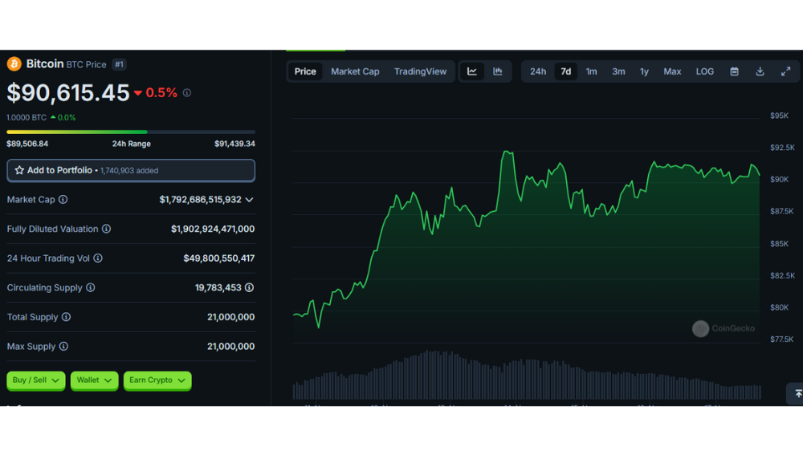Open the Earn Crypto dropdown
803x451 pixels.
(157, 380)
